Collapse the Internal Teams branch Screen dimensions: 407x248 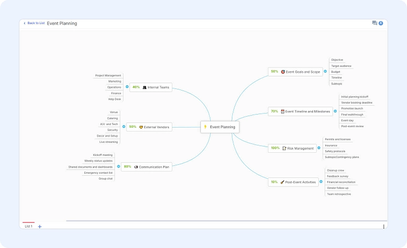point(126,87)
